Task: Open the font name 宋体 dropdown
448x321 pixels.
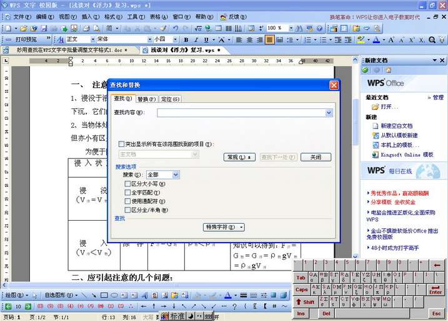Action: 150,39
